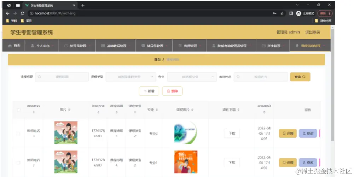Viewport: 354px width, 177px height.
Task: Focus the 课程标题 search input
Action: 62,77
